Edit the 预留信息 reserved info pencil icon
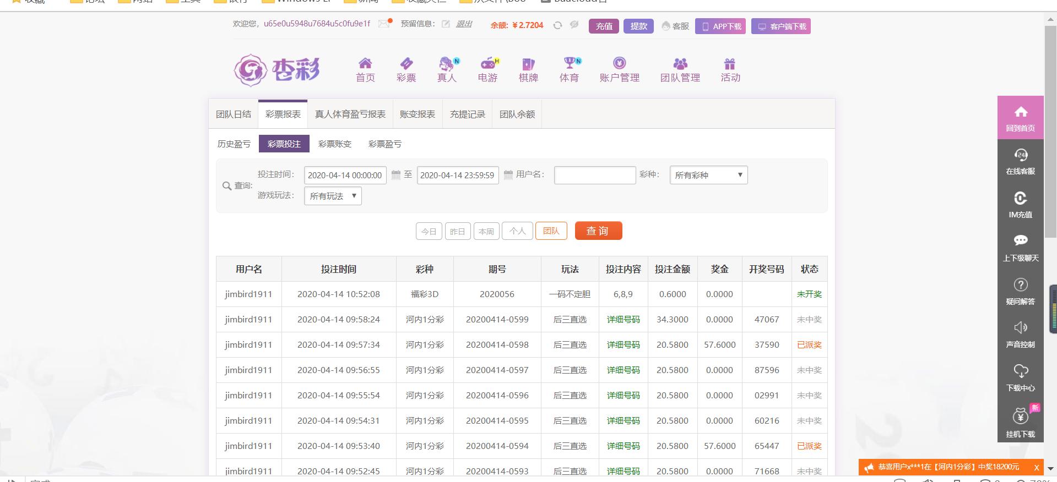The width and height of the screenshot is (1057, 482). pyautogui.click(x=446, y=24)
